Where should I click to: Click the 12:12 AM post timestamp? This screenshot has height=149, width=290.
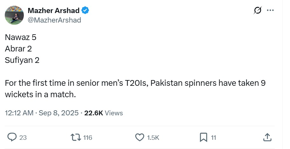click(x=19, y=113)
